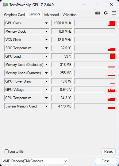Viewport: 119px width, 166px height.
Task: Expand the GPU Power Draw dropdown
Action: pos(46,81)
